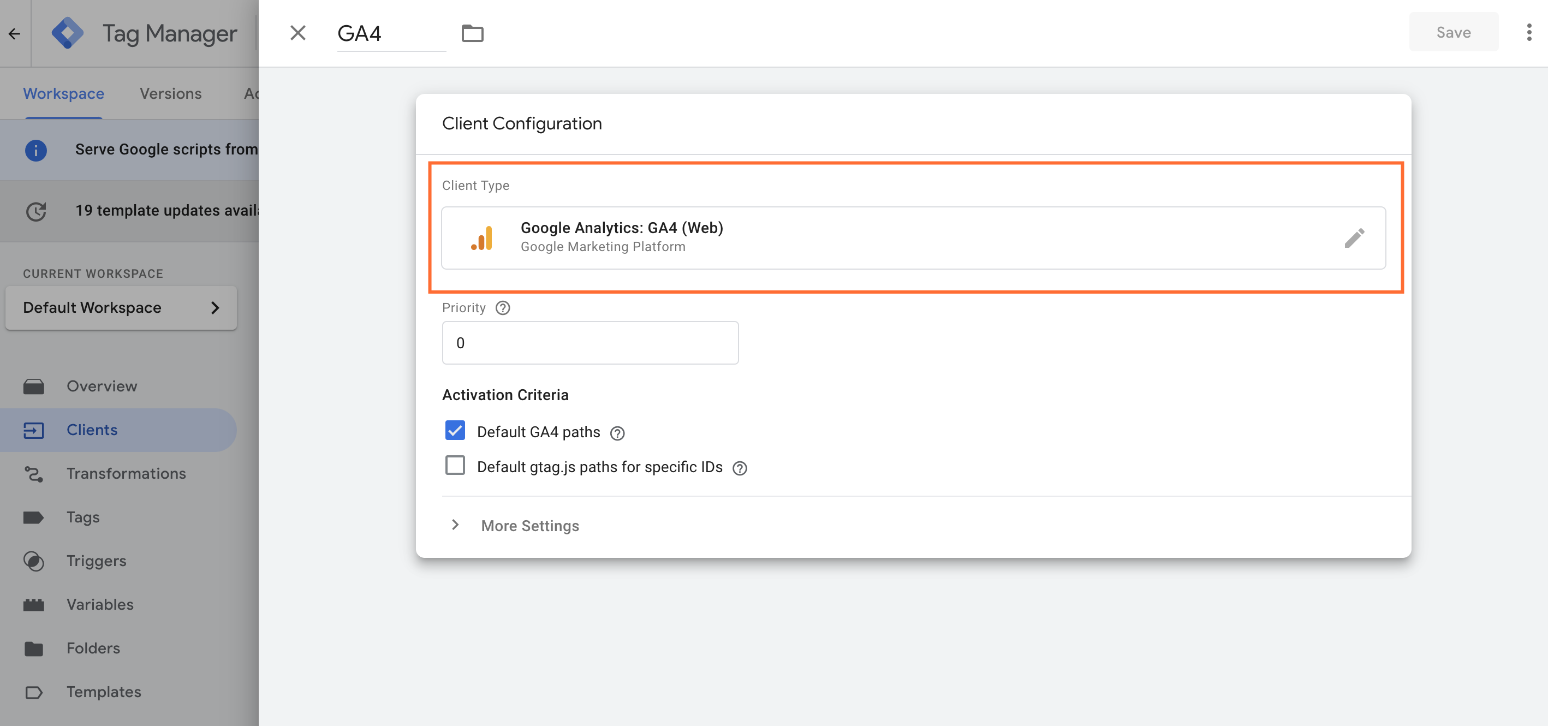Click the Google Analytics: GA4 (Web) client type box

point(913,238)
